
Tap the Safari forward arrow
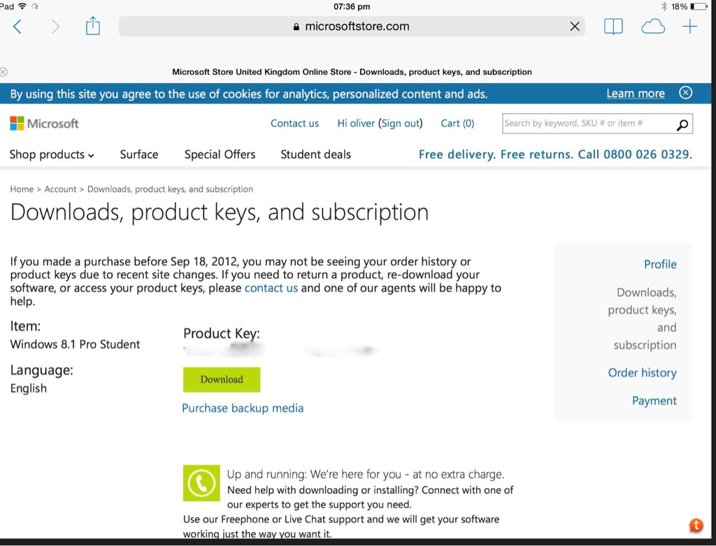coord(55,27)
